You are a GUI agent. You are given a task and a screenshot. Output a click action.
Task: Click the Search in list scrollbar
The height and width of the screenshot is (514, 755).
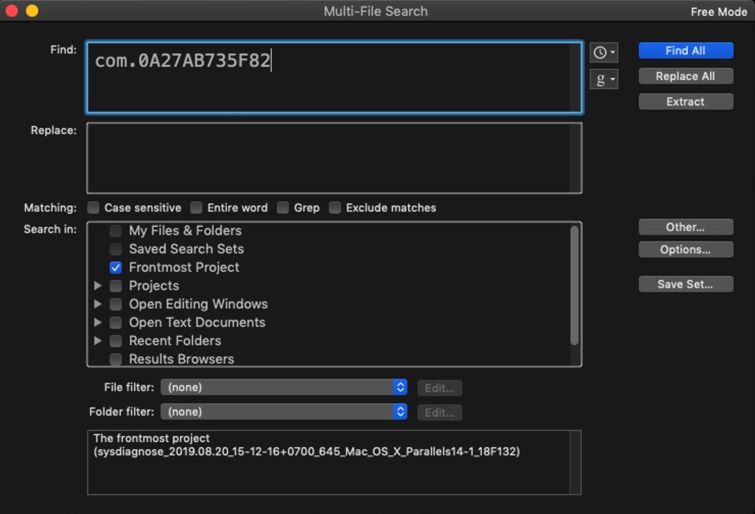575,286
